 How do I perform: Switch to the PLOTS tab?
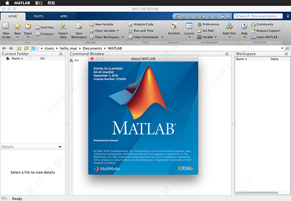click(x=39, y=16)
